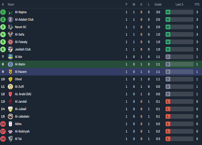Click the Al-Najma green star club logo

click(x=10, y=12)
